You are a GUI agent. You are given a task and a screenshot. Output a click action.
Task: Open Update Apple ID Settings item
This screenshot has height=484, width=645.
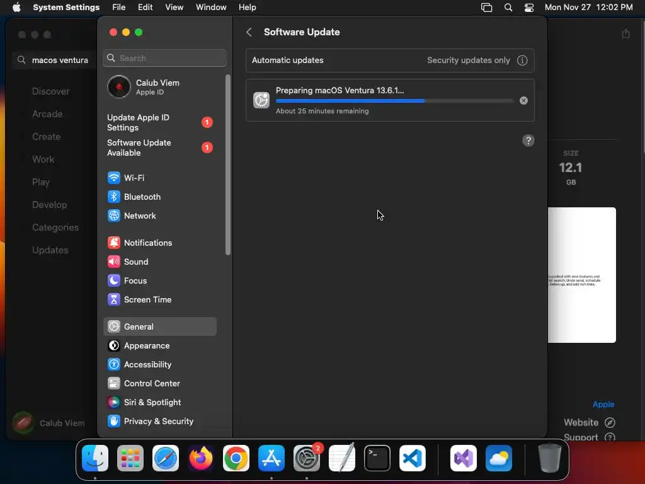tap(159, 123)
